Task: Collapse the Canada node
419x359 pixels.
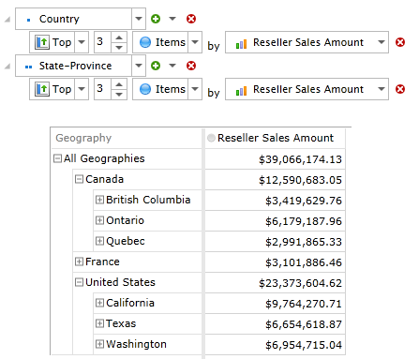Action: point(79,179)
